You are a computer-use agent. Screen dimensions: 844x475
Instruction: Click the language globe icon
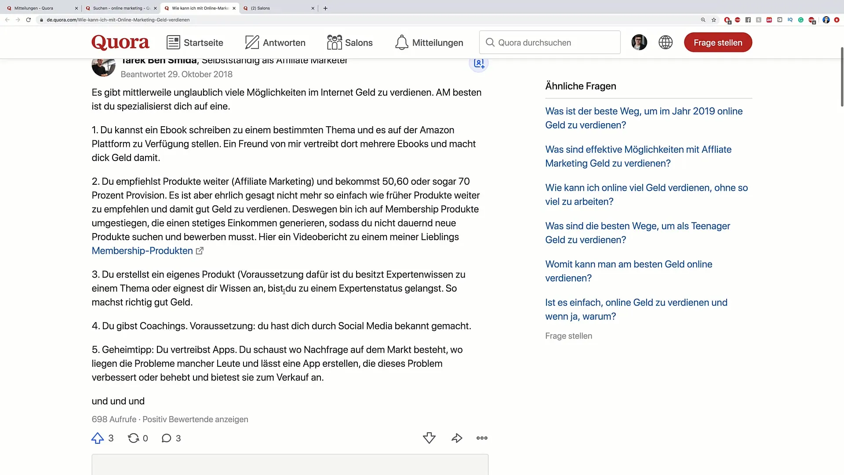(666, 42)
